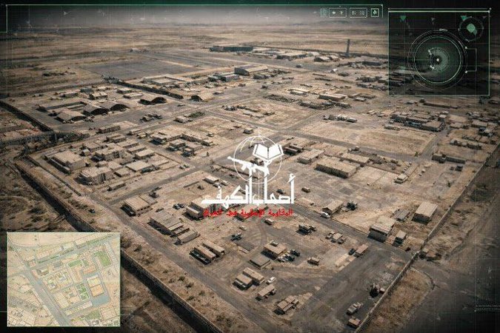This screenshot has width=500, height=333.
Task: Open the street map inset thumbnail
Action: (64, 280)
